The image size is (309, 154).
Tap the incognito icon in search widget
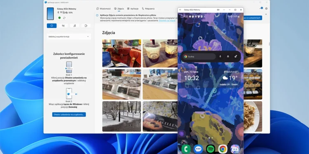228,57
